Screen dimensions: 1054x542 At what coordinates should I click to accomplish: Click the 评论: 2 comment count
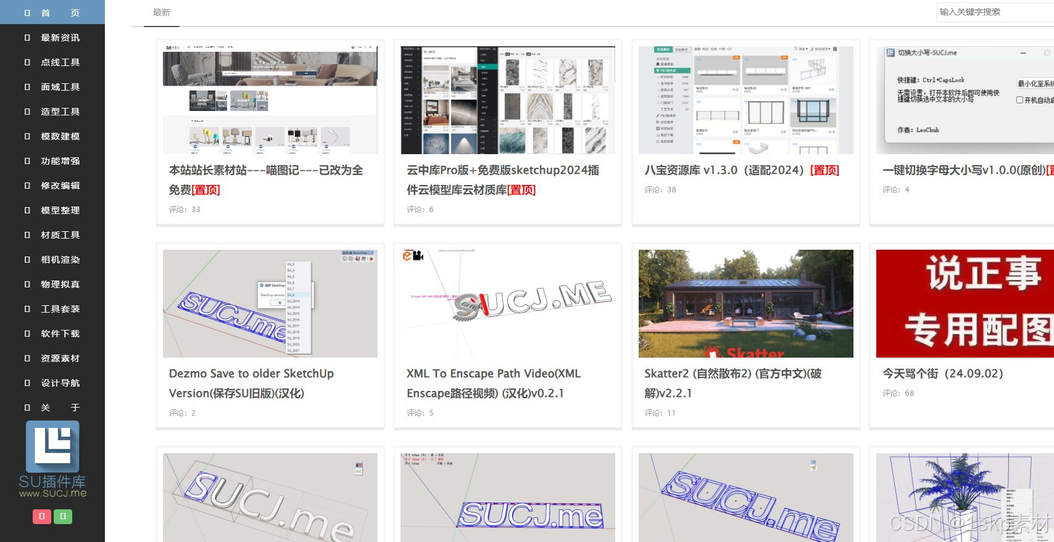(x=183, y=413)
